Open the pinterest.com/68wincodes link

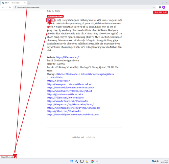tap(69, 84)
